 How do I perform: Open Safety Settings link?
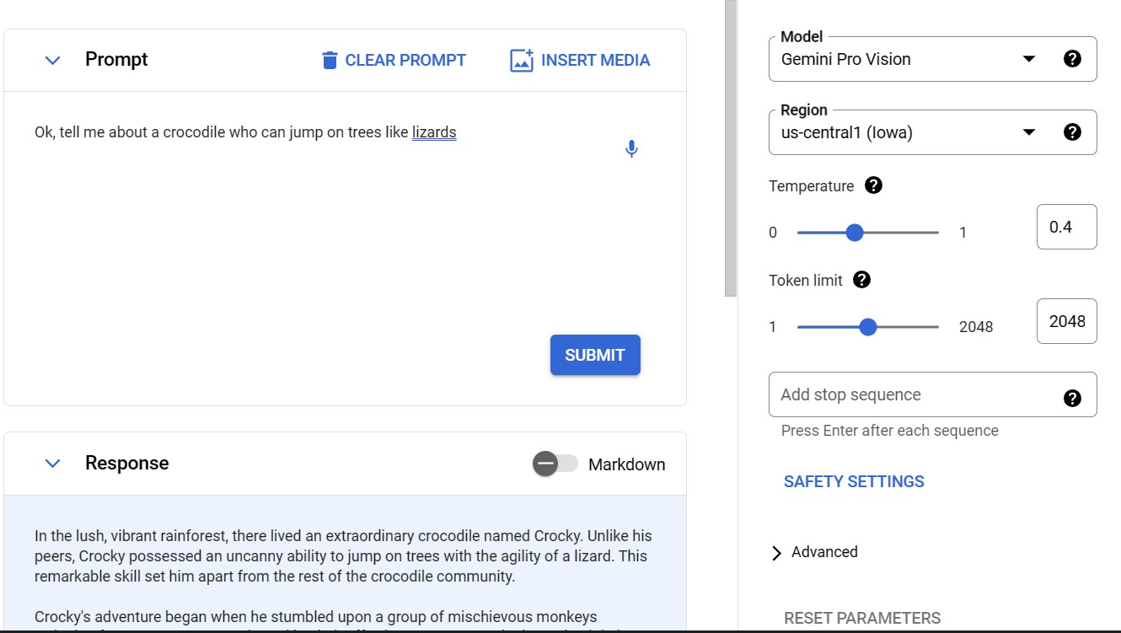click(x=854, y=481)
